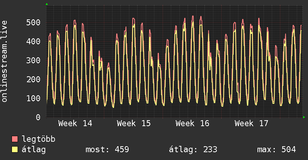
Task: Click the 100 y-axis tick label
Action: pos(33,98)
